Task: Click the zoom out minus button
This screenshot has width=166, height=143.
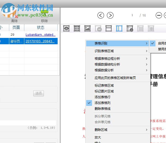Action: [159, 15]
